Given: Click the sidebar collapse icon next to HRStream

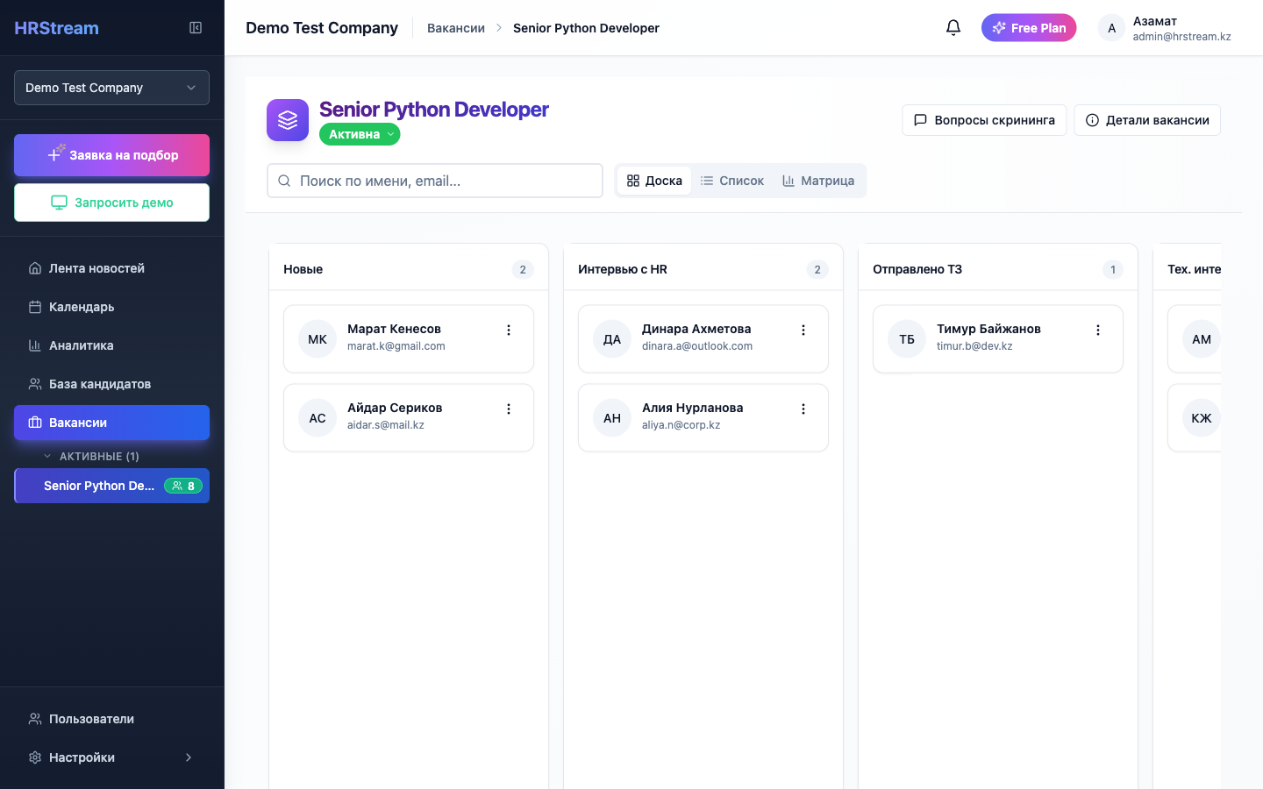Looking at the screenshot, I should click(195, 27).
